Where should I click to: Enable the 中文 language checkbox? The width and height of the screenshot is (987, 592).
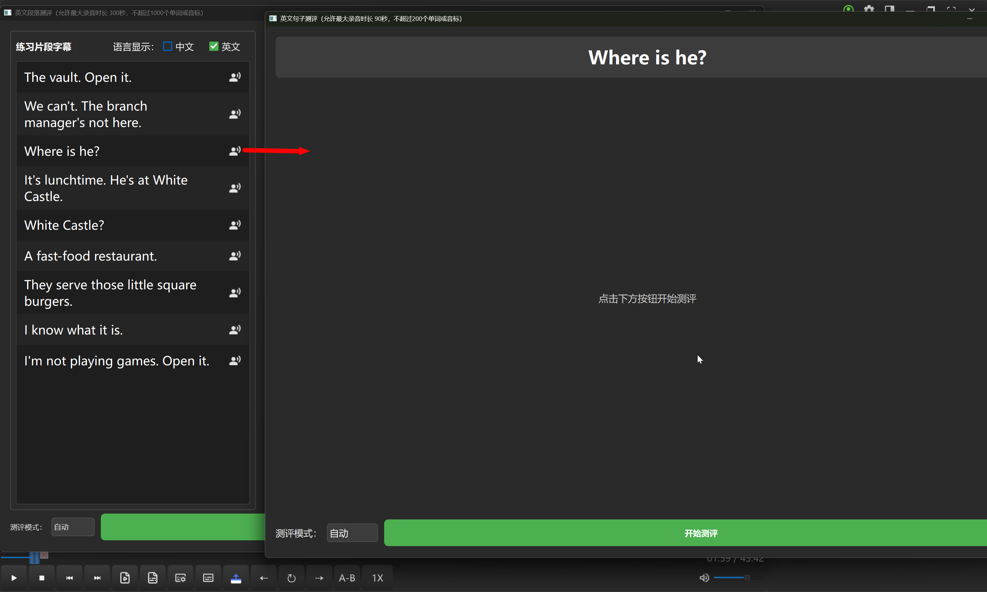[168, 47]
